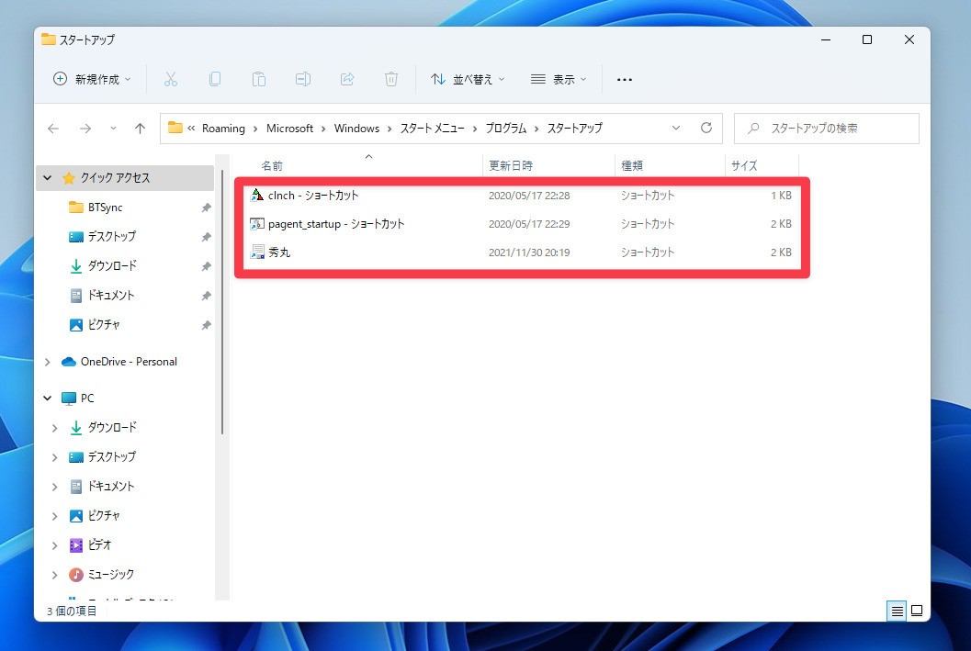
Task: Click the Cut scissors icon in toolbar
Action: click(170, 79)
